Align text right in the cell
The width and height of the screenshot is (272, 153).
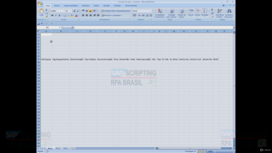click(x=91, y=15)
